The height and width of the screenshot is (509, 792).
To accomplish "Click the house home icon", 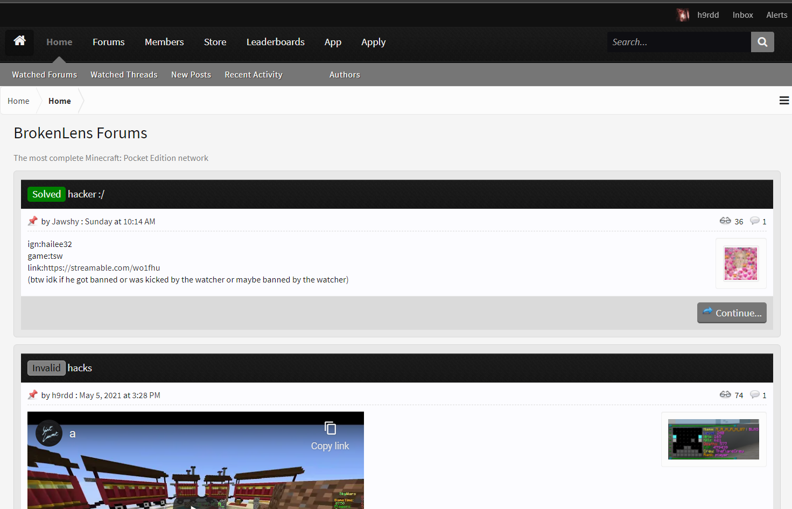I will [x=19, y=41].
